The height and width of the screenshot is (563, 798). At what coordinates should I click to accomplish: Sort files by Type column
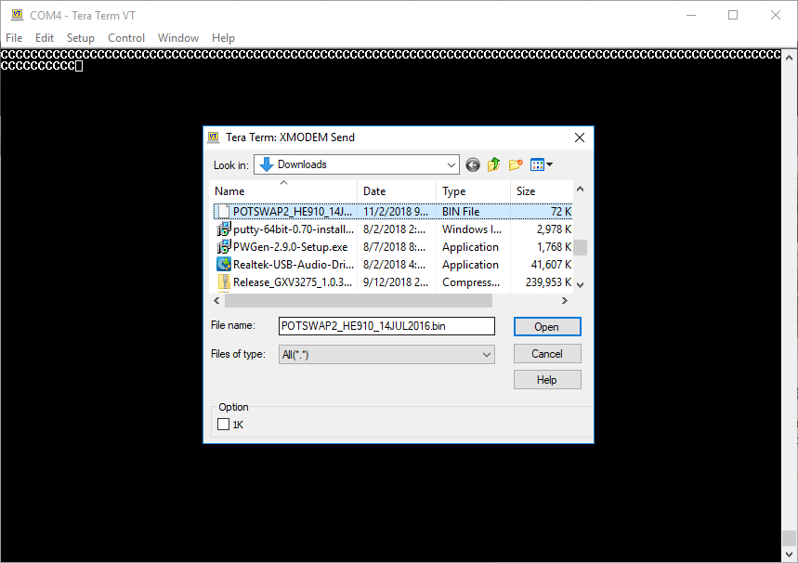[x=473, y=190]
